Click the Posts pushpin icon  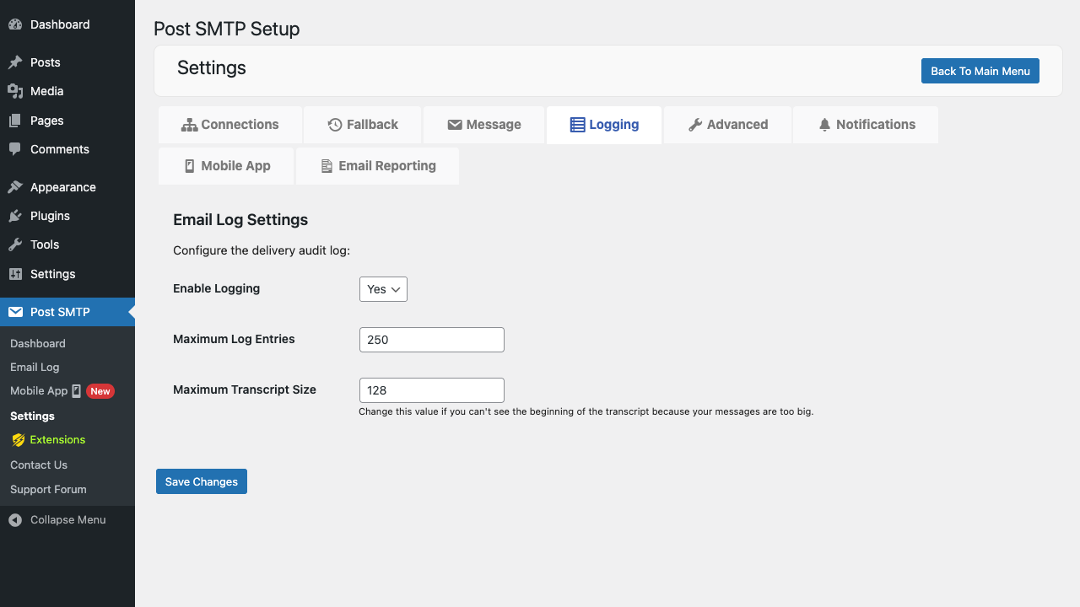[x=15, y=62]
